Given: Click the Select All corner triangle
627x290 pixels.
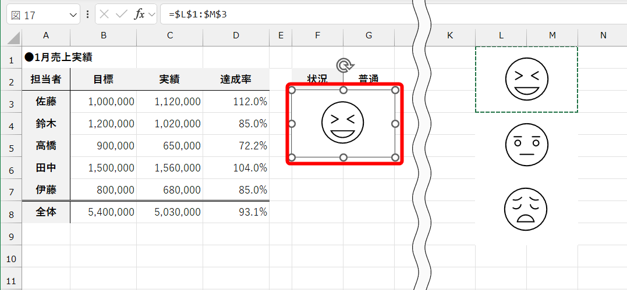Looking at the screenshot, I should click(13, 38).
